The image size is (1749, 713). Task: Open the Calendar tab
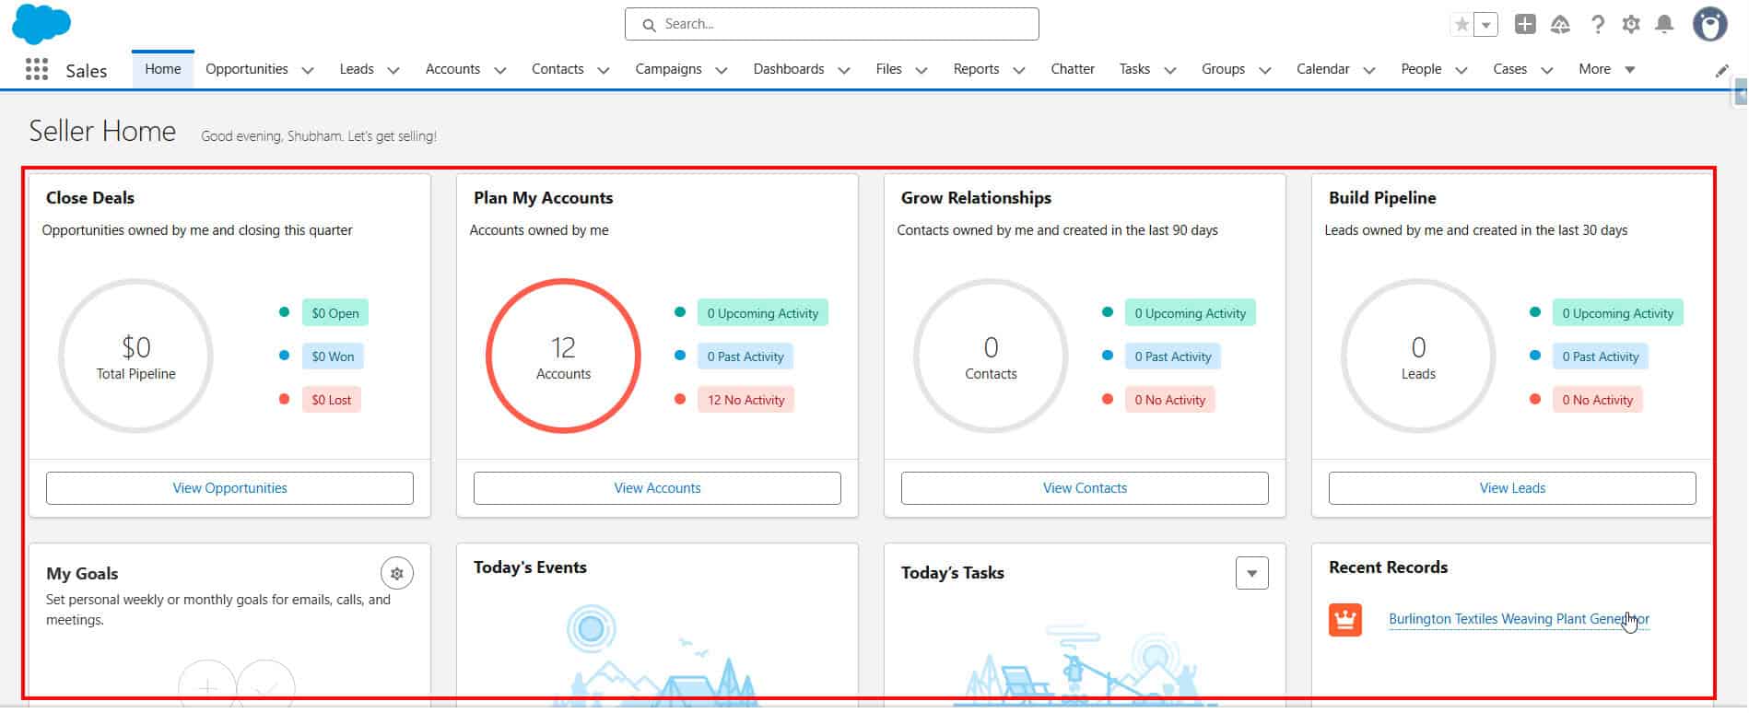(x=1322, y=69)
